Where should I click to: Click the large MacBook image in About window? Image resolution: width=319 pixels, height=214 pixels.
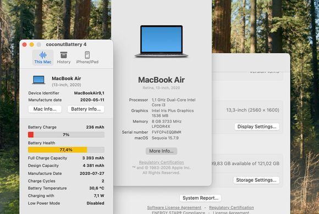(161, 41)
